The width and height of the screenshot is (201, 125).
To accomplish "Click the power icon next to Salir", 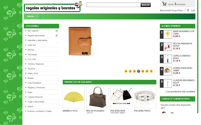I will [188, 10].
